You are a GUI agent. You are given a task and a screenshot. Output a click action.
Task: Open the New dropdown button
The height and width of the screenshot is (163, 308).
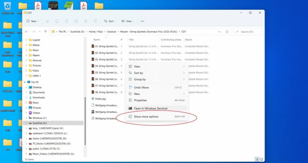point(32,21)
